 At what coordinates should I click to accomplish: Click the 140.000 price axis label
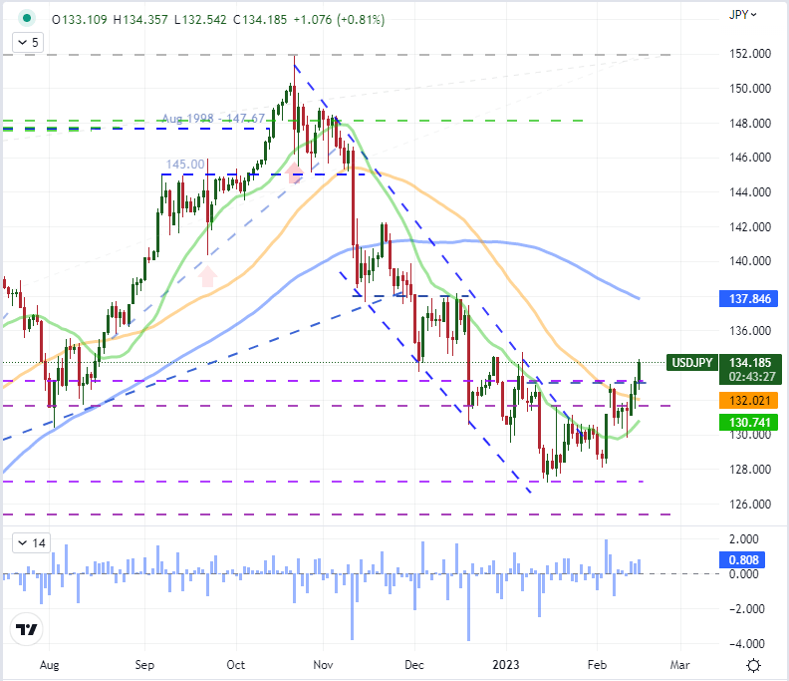click(750, 261)
